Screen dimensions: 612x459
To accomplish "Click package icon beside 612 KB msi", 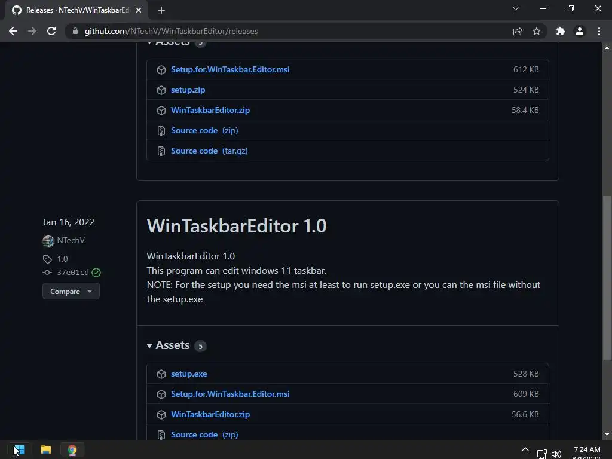I will 161,70.
